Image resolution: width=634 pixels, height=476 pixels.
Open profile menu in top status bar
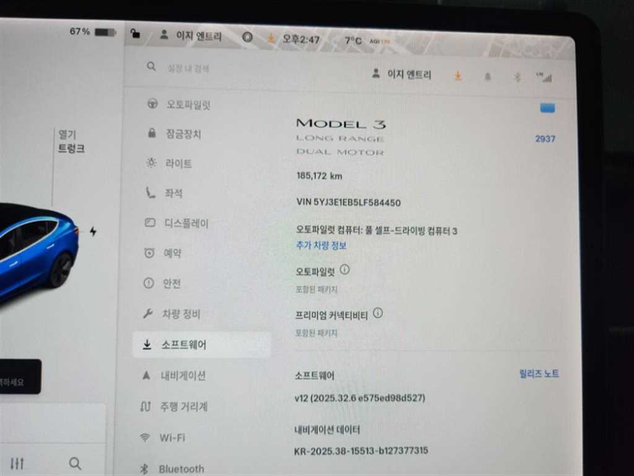[191, 36]
